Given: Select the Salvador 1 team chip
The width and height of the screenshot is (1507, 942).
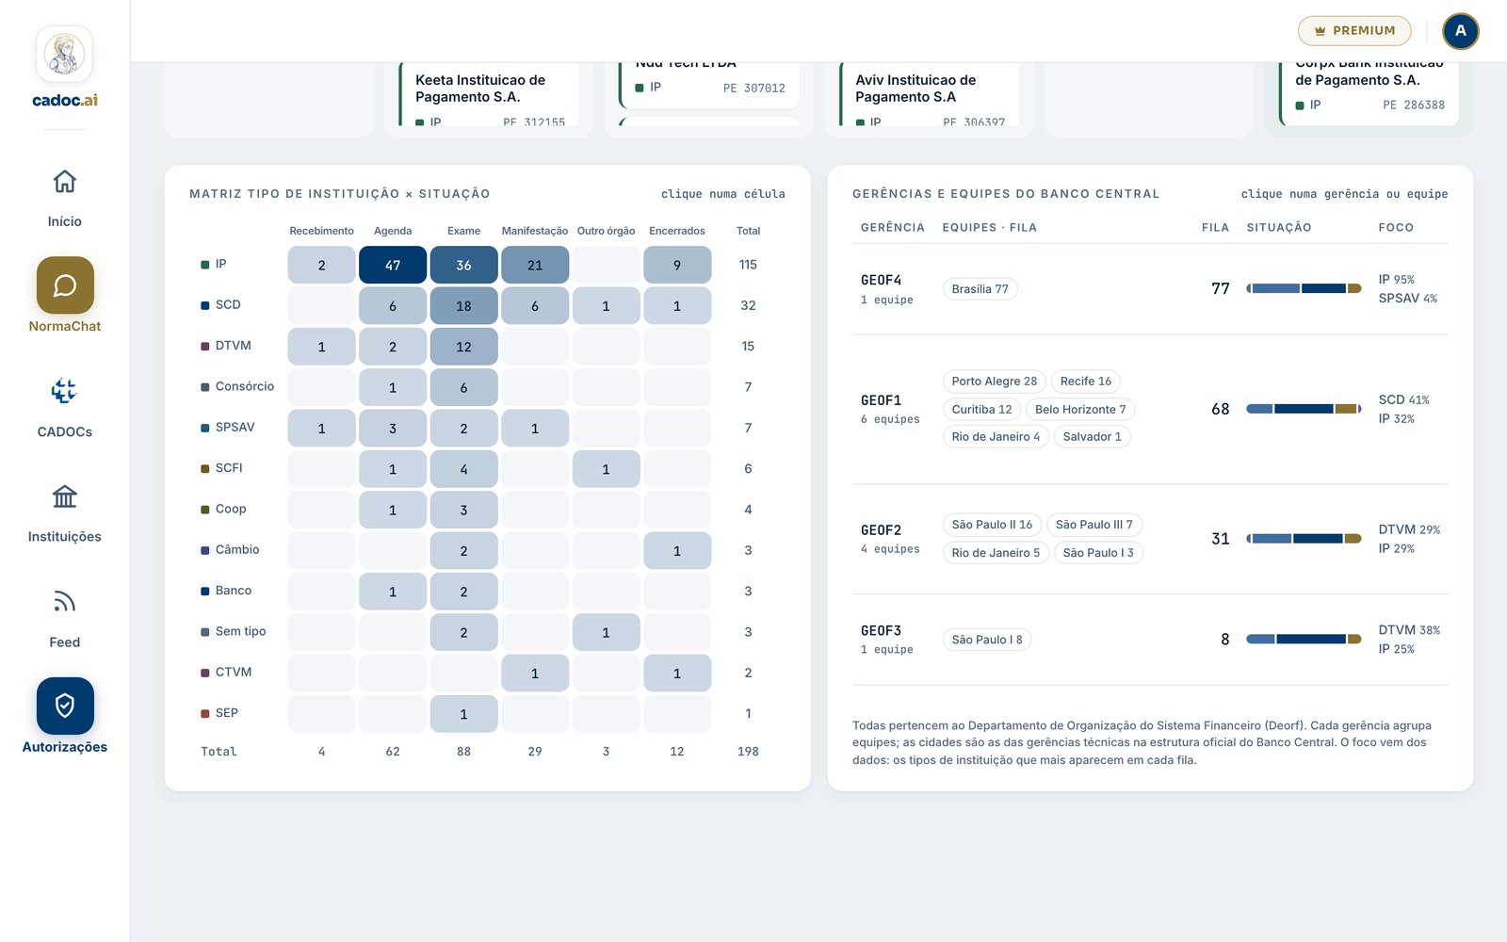Looking at the screenshot, I should point(1092,437).
